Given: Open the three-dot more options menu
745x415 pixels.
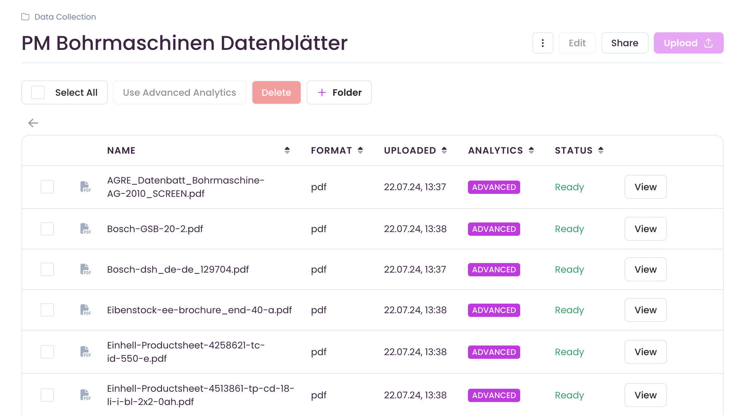Looking at the screenshot, I should pos(542,43).
